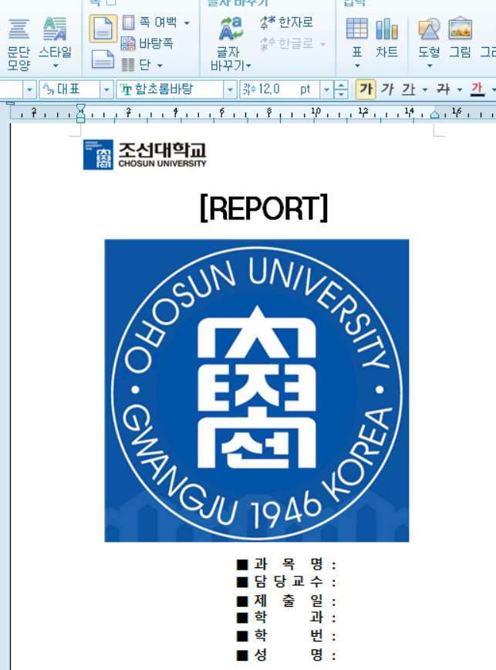Image resolution: width=496 pixels, height=670 pixels.
Task: Select landscape page orientation icon
Action: (103, 59)
